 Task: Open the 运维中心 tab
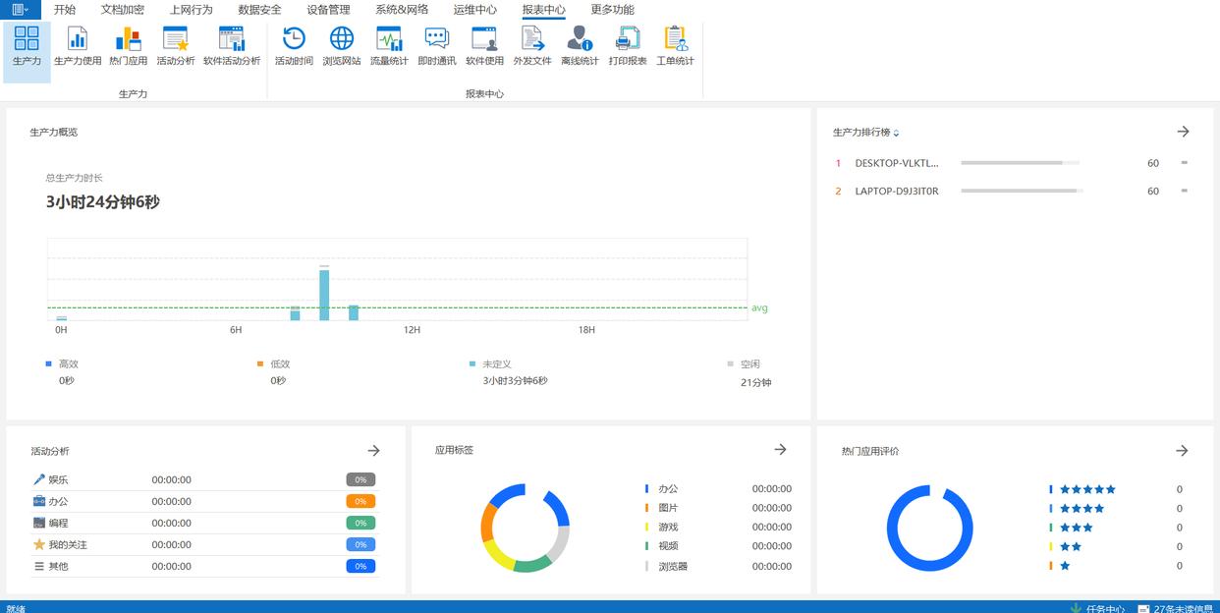pyautogui.click(x=474, y=10)
